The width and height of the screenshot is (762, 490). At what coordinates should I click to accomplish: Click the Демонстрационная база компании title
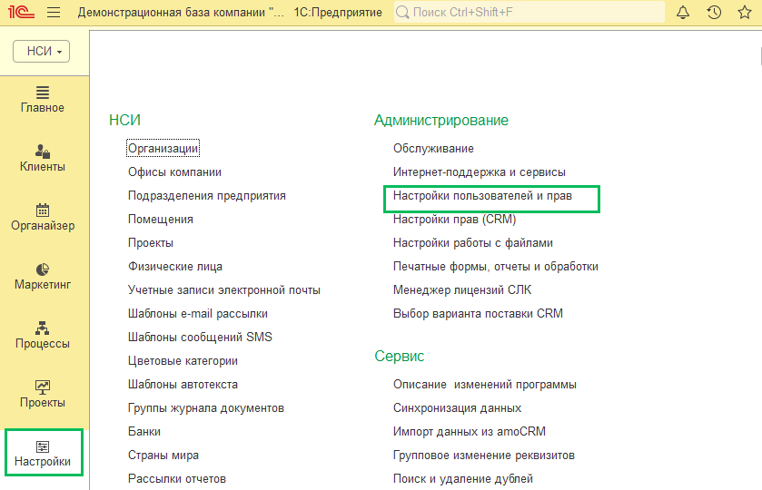click(x=181, y=12)
